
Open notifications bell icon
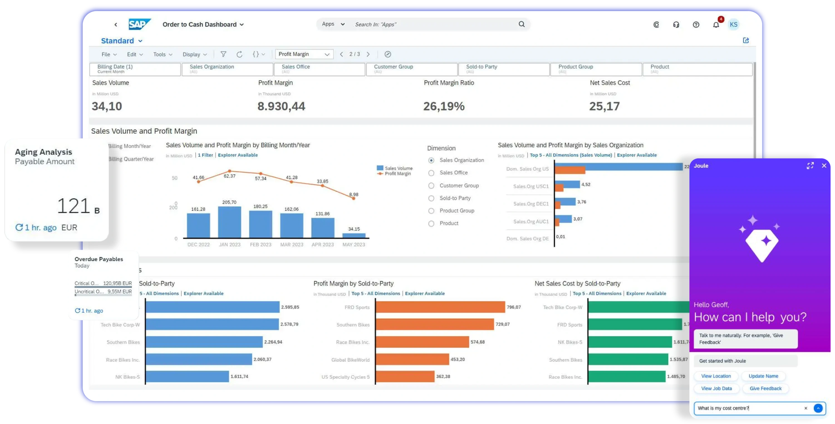(716, 24)
